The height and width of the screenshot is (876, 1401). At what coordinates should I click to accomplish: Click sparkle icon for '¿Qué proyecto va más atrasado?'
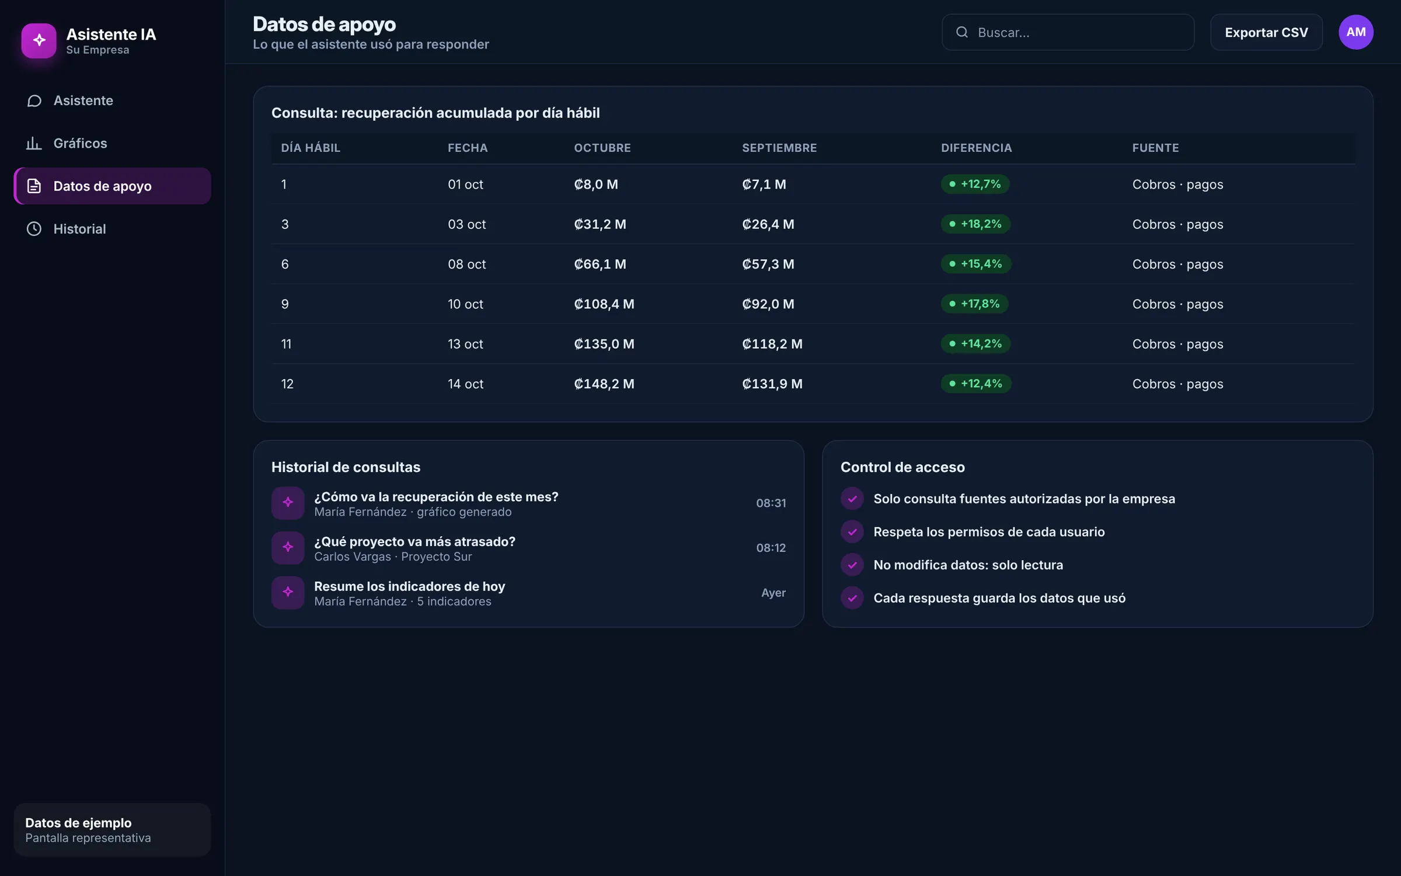point(288,548)
